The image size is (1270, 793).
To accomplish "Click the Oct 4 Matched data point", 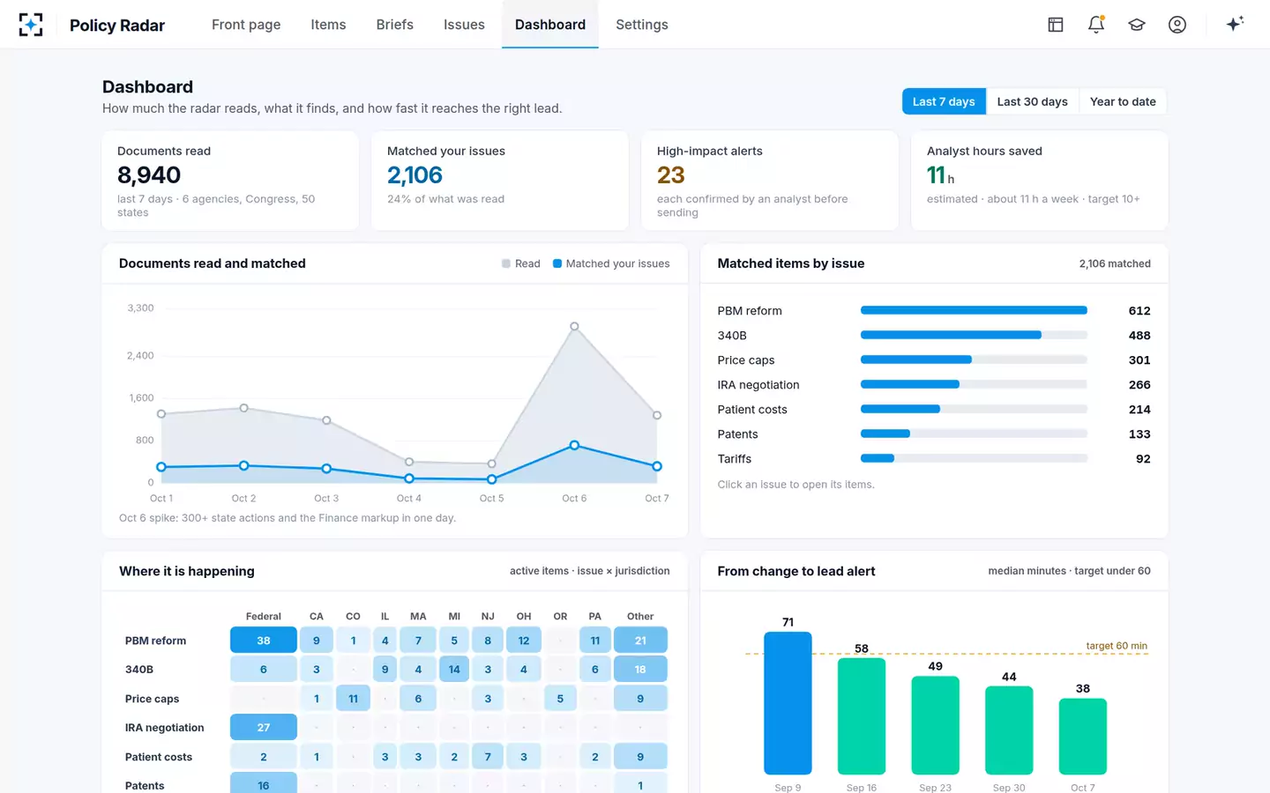I will 409,478.
